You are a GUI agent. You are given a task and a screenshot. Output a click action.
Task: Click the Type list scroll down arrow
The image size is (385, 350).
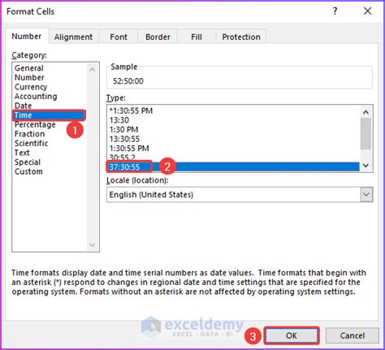[366, 166]
